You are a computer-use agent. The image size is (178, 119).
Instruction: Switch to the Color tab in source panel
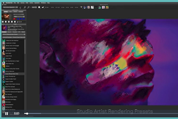10,12
